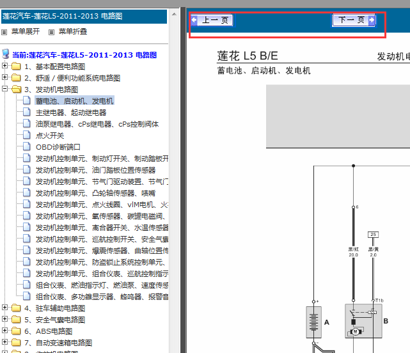
Task: Click 菜单折叠 to collapse all menus
Action: click(x=73, y=31)
